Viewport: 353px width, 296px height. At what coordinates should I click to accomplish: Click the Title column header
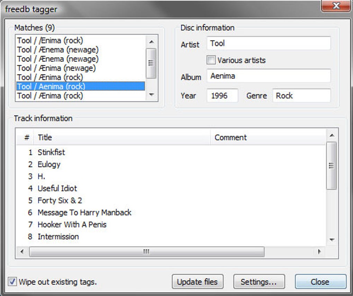(x=122, y=137)
